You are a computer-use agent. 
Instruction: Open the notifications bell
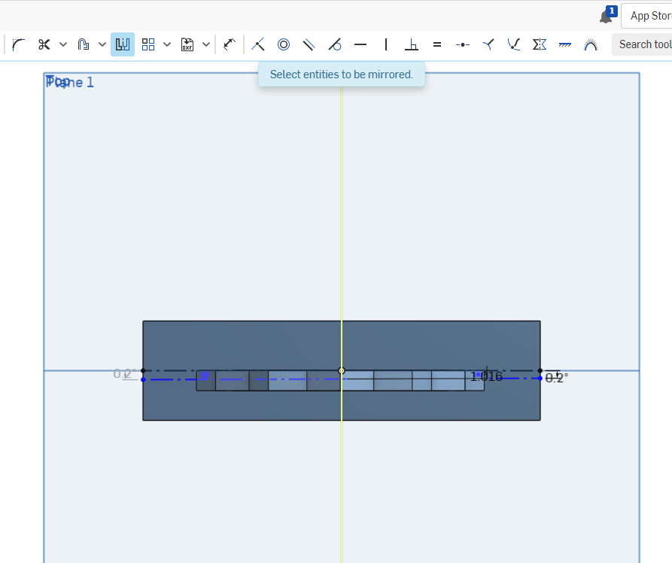point(607,16)
